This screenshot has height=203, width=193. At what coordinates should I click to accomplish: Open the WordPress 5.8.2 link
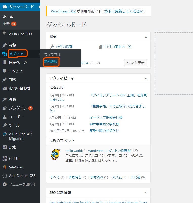(x=63, y=11)
